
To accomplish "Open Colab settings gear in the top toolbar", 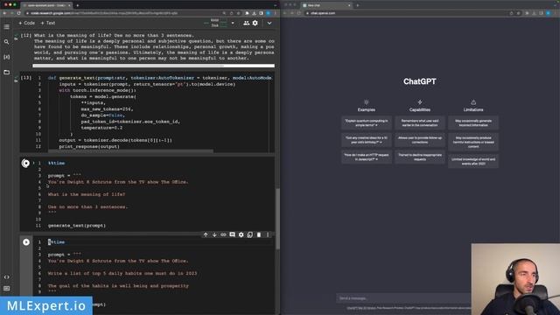I will tap(255, 23).
